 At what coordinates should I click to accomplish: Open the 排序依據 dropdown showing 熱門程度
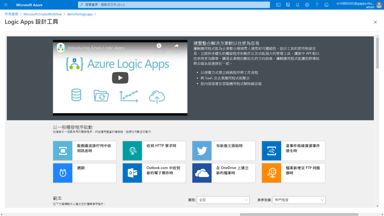[299, 200]
